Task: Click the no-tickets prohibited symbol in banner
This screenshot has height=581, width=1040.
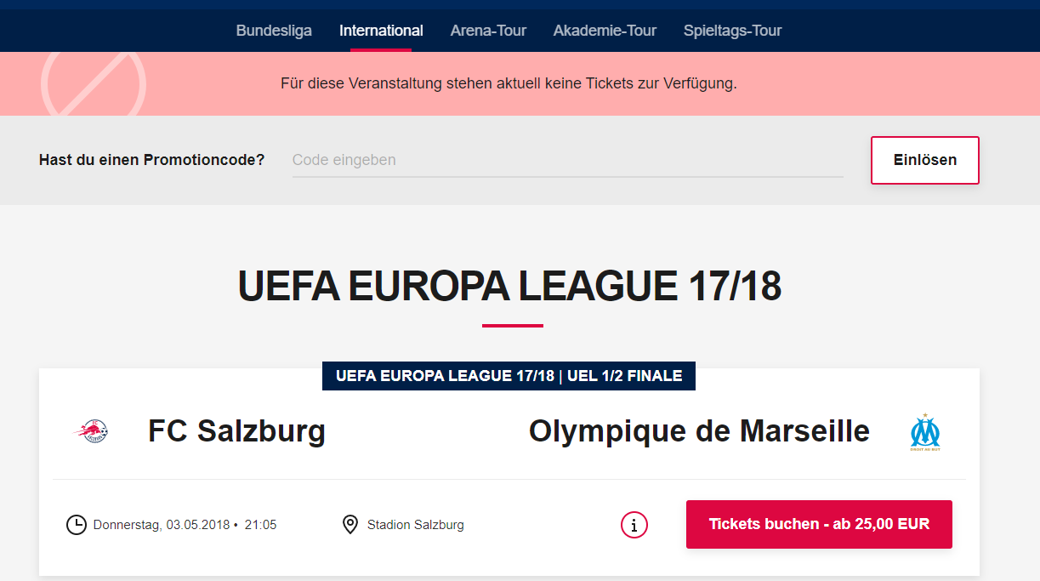Action: coord(94,83)
